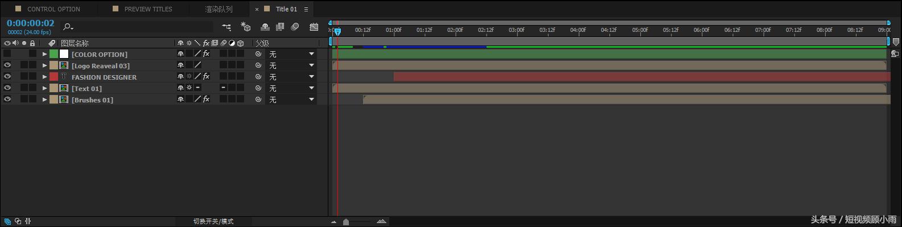Open the composition mini-flowchart icon
Image resolution: width=902 pixels, height=227 pixels.
tap(226, 27)
